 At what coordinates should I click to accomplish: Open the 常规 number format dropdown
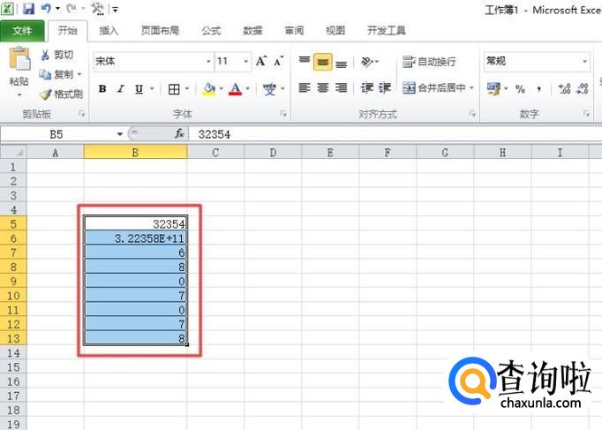584,62
